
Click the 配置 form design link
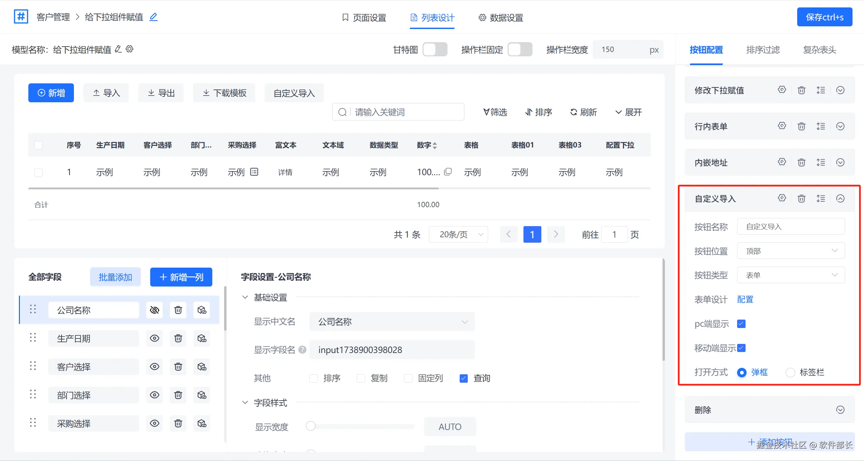click(745, 299)
